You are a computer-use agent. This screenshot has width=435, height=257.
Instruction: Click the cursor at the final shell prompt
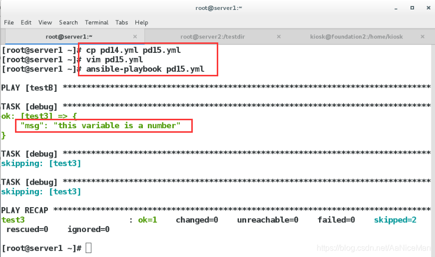(88, 248)
